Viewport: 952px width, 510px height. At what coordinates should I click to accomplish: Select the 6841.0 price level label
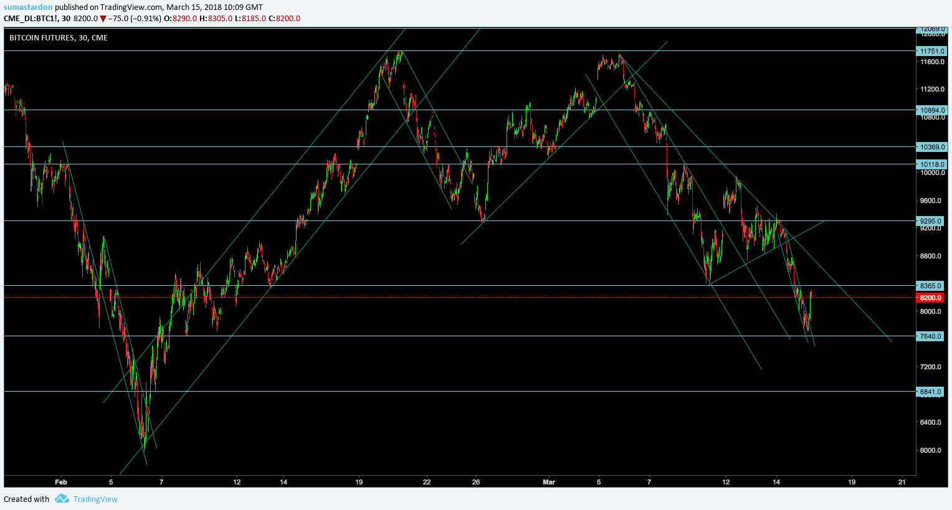tap(931, 392)
